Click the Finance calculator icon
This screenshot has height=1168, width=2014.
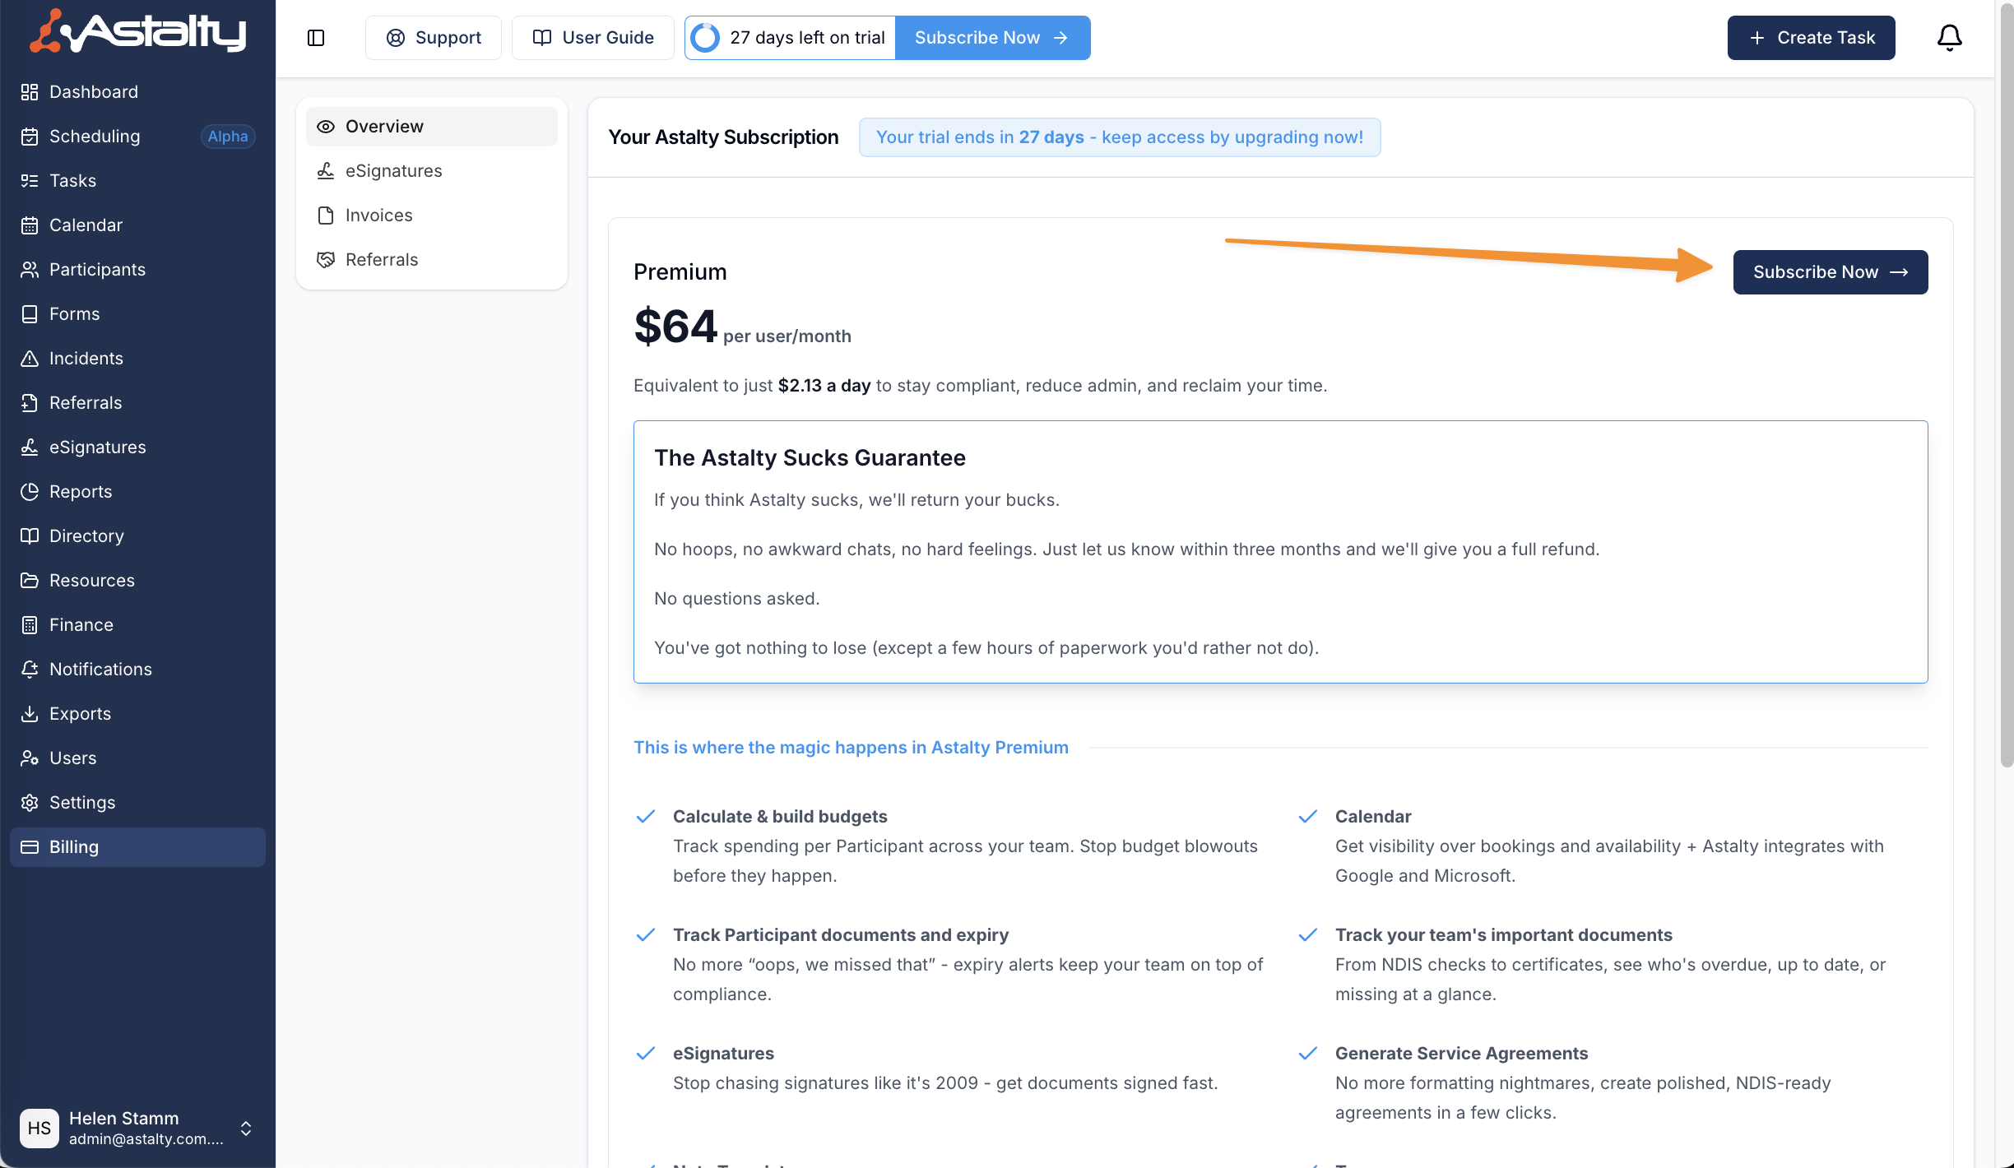[30, 625]
